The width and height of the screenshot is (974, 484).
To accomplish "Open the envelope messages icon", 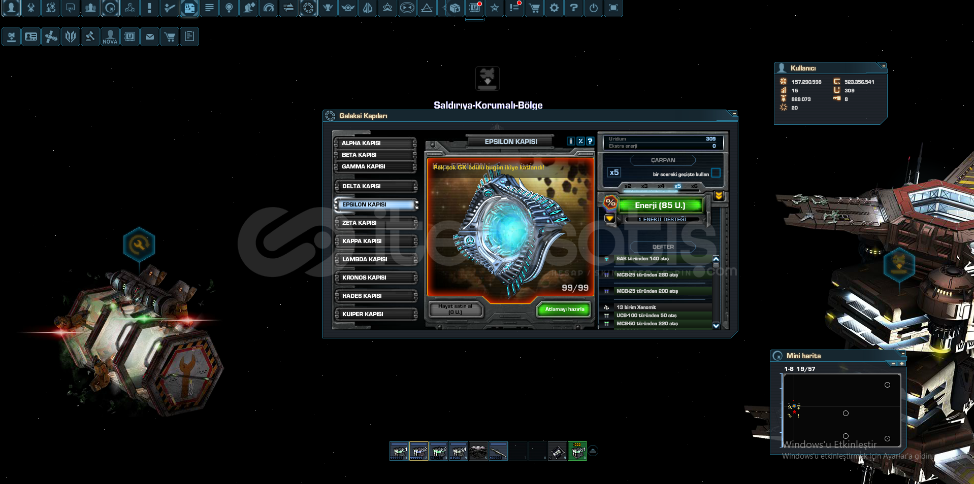I will 150,37.
